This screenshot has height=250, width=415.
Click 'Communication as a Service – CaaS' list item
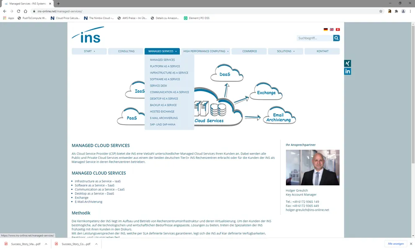click(x=99, y=189)
